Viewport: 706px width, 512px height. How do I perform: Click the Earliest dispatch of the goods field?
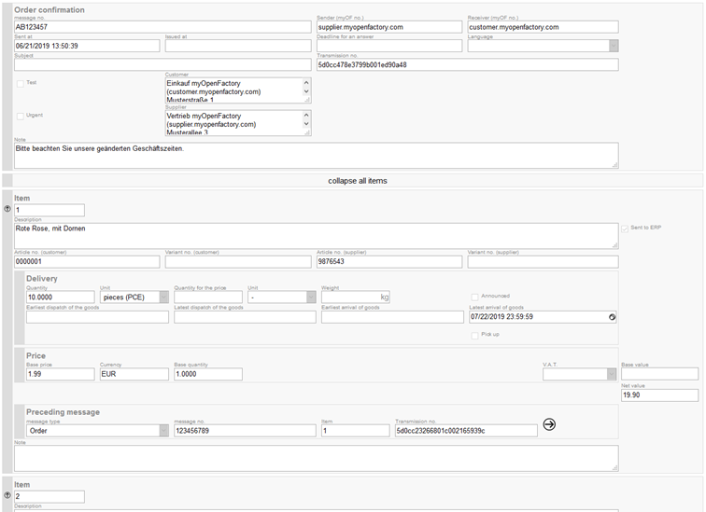[x=97, y=317]
